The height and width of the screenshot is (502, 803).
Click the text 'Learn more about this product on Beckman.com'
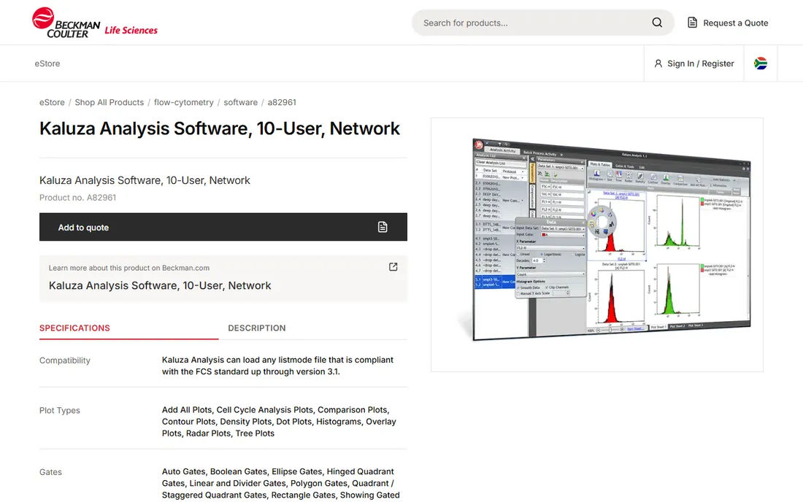[x=129, y=268]
